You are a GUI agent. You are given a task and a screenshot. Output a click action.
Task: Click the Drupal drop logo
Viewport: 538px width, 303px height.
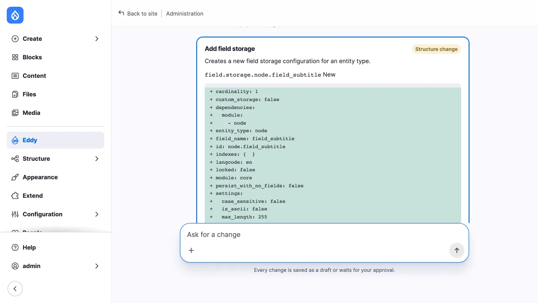tap(15, 15)
